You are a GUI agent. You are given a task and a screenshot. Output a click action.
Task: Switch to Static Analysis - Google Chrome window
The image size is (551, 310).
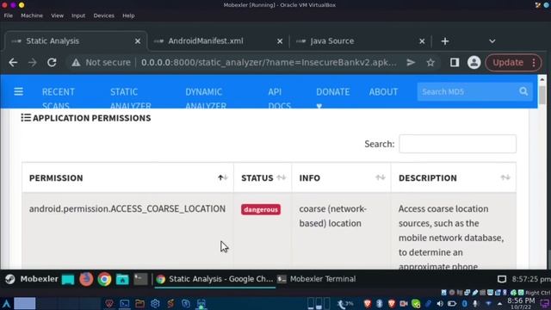coord(214,279)
